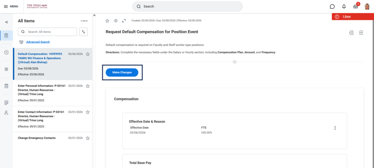The image size is (374, 168).
Task: Open the sort order button for items
Action: [84, 32]
